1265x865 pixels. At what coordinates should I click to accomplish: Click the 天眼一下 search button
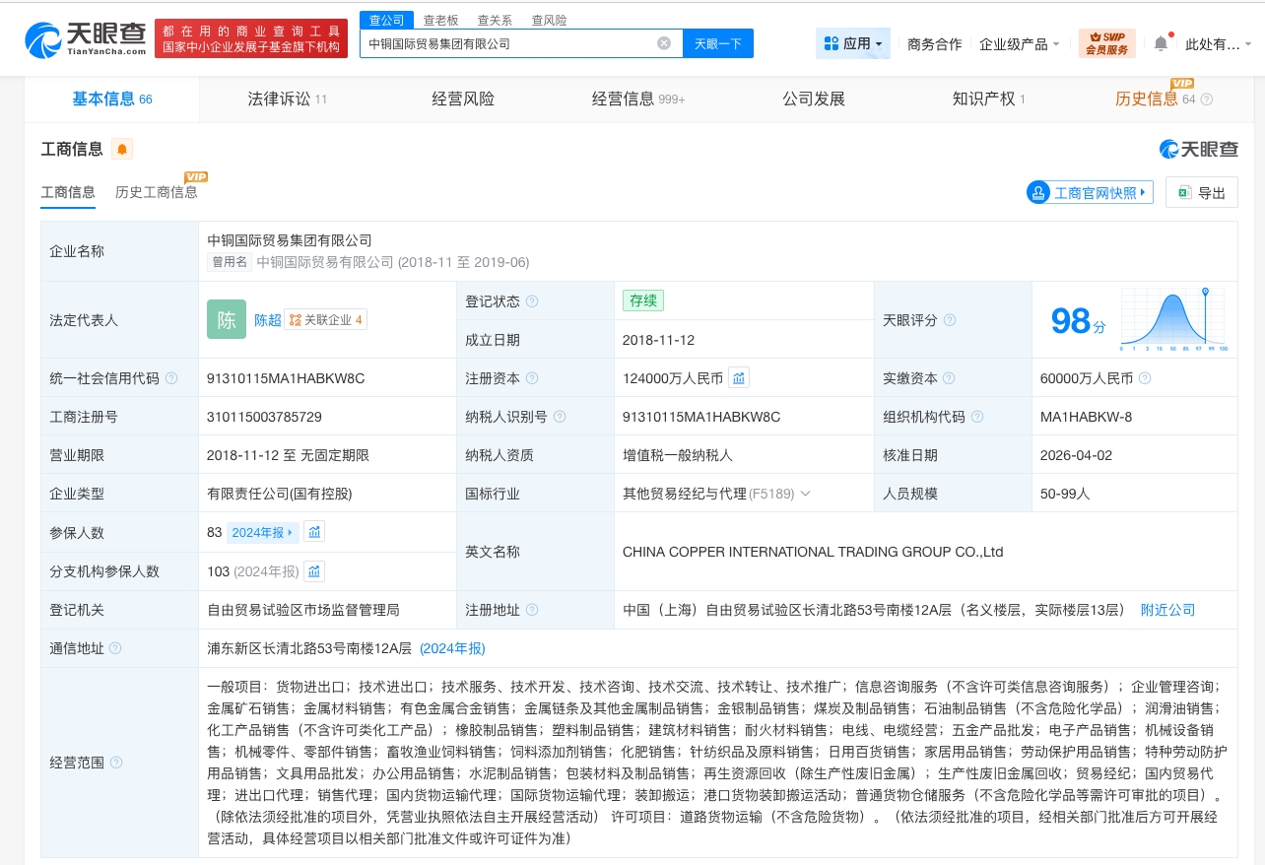click(718, 42)
